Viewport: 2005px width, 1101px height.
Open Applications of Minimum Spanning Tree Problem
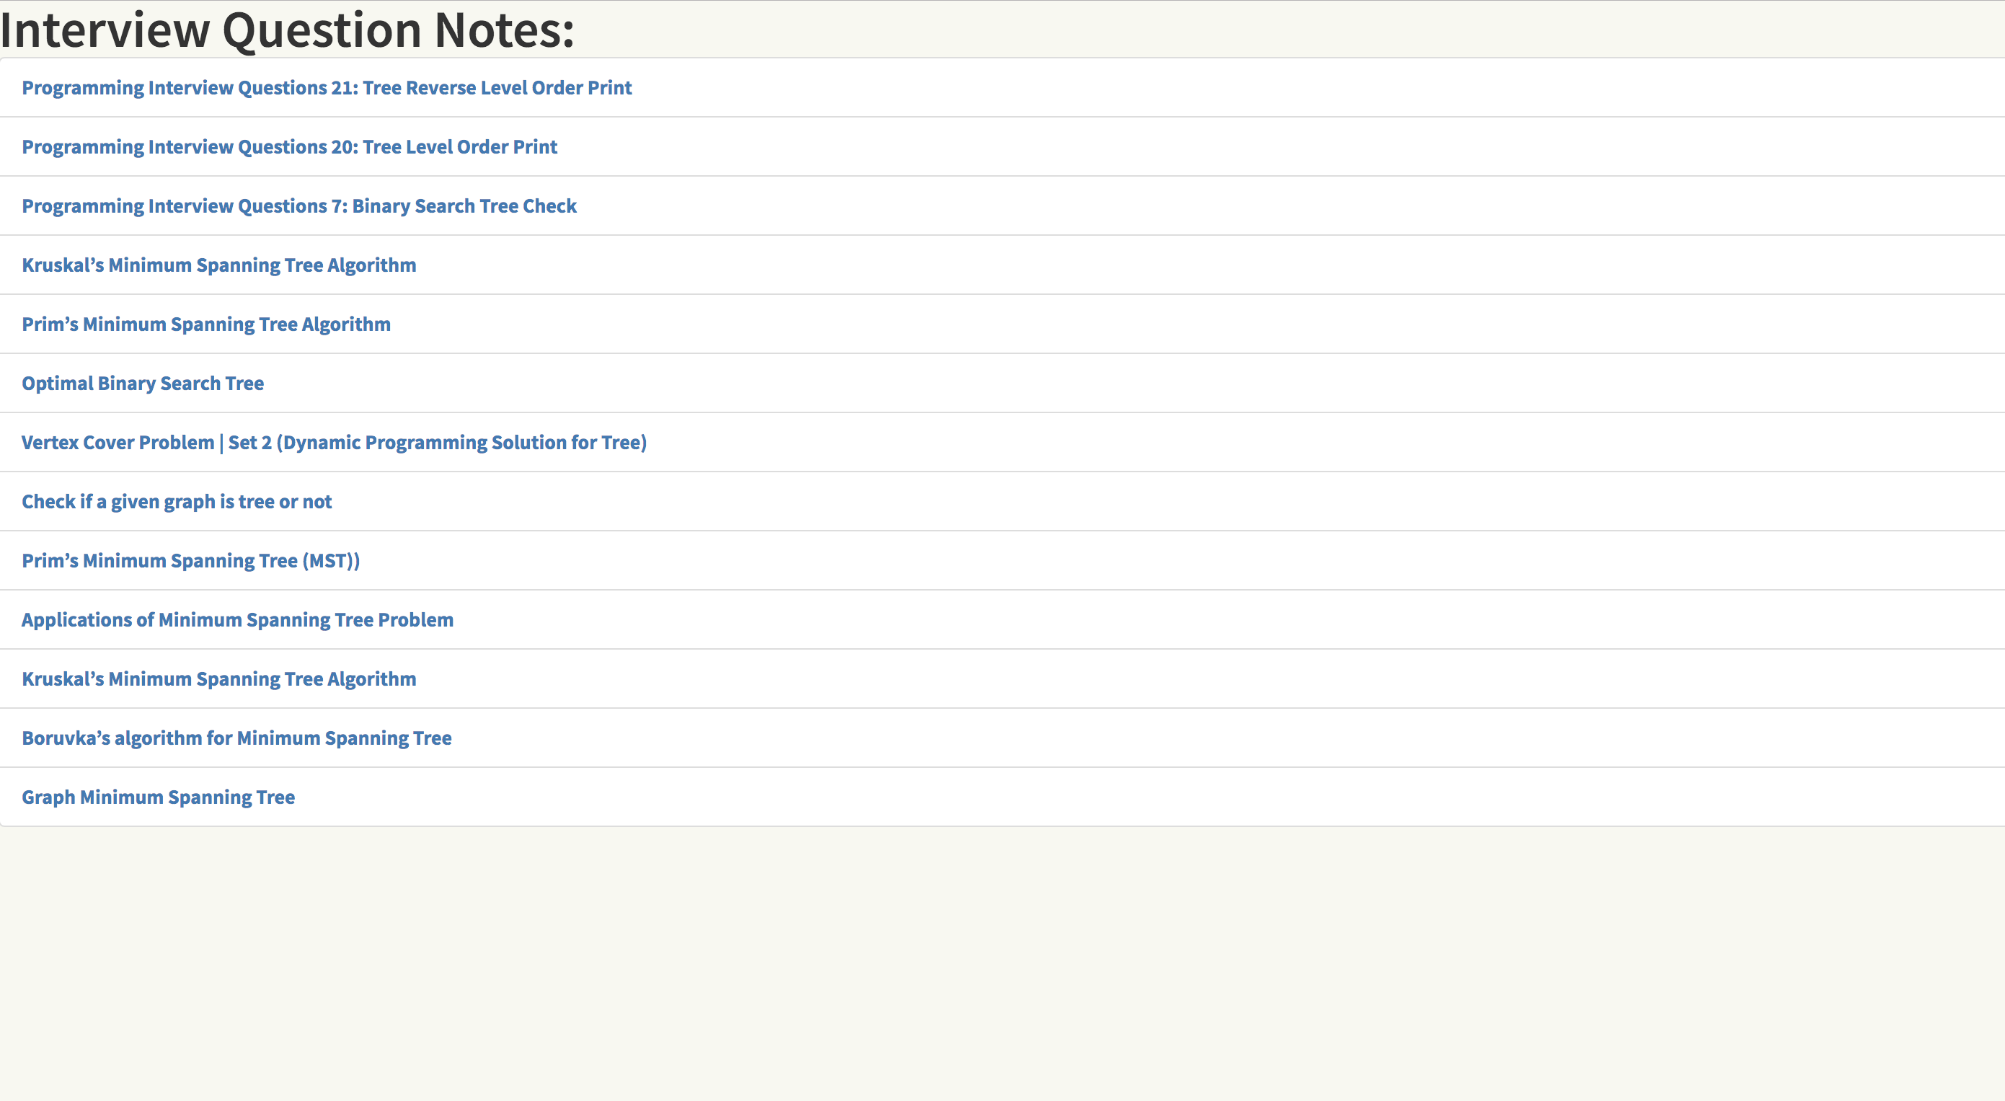click(237, 620)
